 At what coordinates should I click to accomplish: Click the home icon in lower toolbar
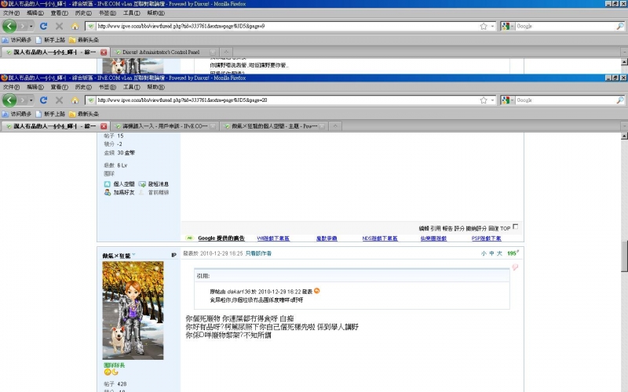pos(75,100)
